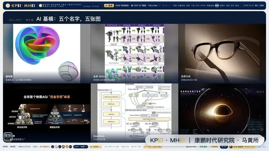Screen dimensions: 269x151
Task: Open the 先看答案 nav tab
Action: tap(182, 5)
